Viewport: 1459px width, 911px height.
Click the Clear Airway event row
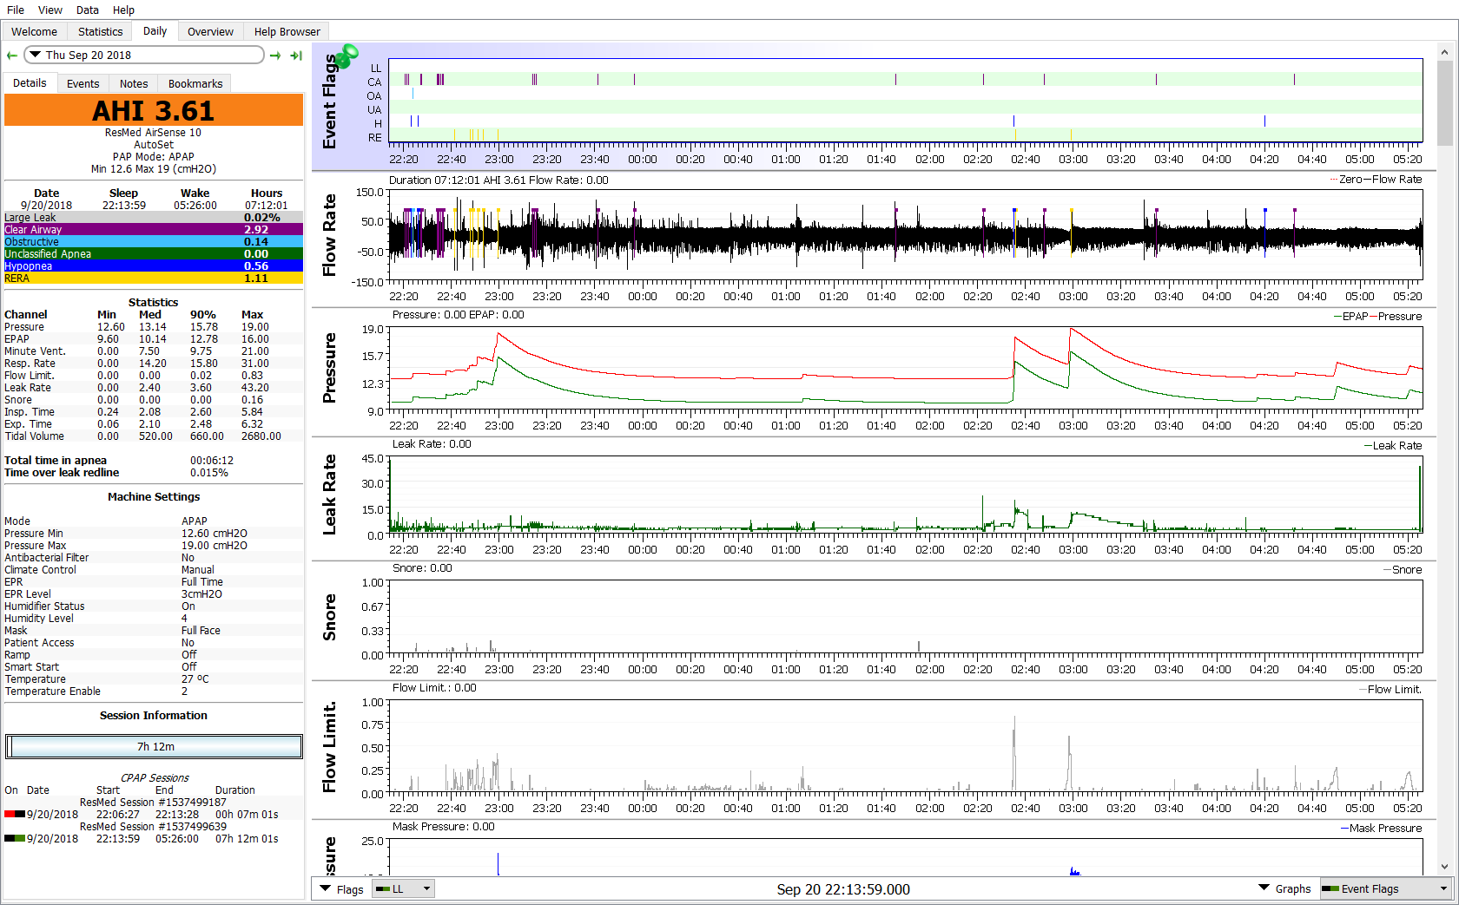[x=154, y=230]
